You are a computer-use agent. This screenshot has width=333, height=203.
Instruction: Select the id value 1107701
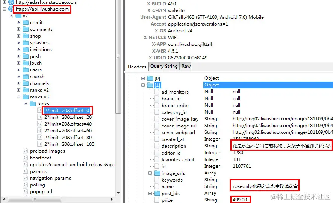pyautogui.click(x=242, y=166)
